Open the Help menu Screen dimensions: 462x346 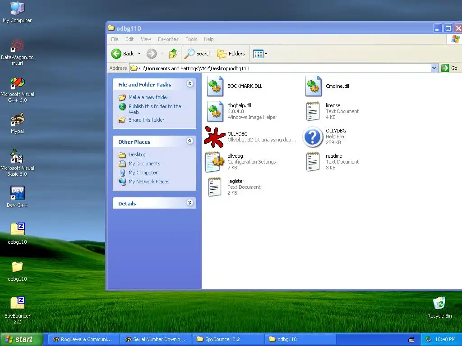[208, 39]
